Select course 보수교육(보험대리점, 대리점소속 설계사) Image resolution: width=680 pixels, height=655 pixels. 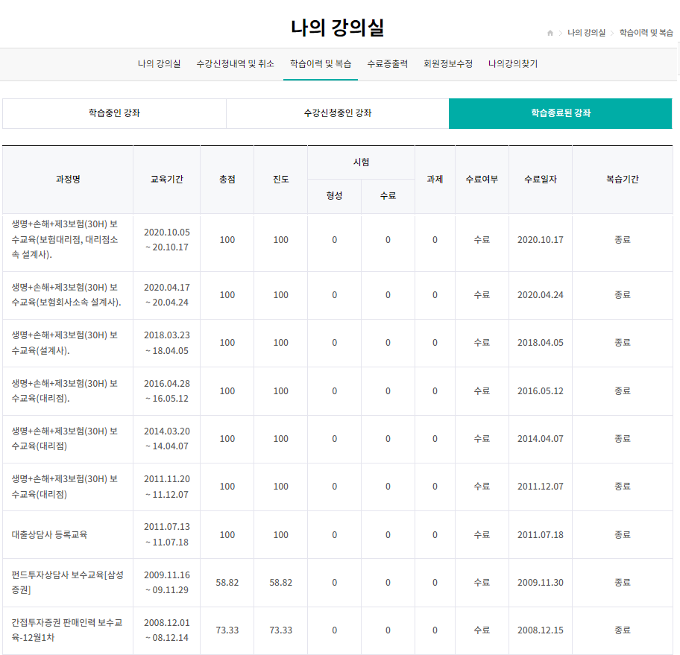65,240
